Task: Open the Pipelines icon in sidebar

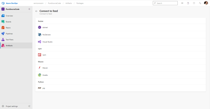Action: [x=3, y=34]
